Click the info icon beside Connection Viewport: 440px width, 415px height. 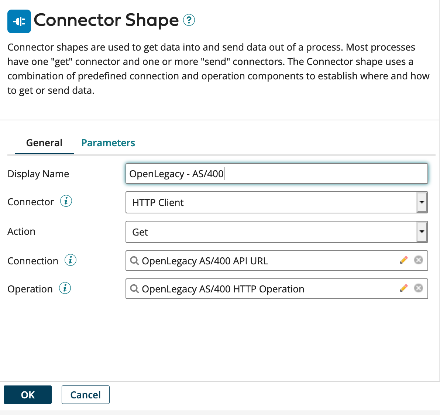point(71,260)
